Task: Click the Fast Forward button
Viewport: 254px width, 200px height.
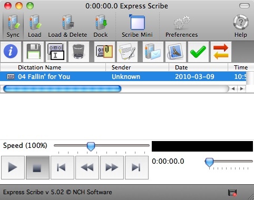Action: click(112, 167)
